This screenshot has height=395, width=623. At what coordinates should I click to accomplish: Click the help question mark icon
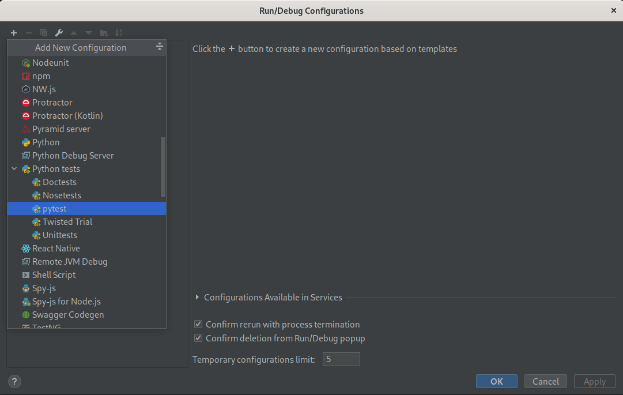(14, 381)
